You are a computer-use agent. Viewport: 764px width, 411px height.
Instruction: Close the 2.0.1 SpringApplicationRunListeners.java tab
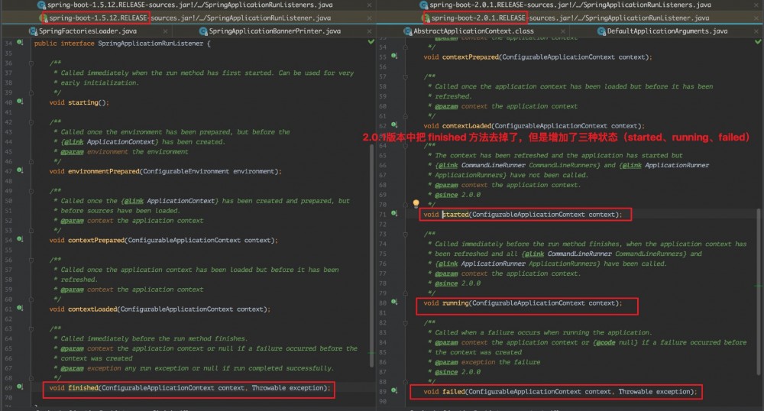point(756,5)
